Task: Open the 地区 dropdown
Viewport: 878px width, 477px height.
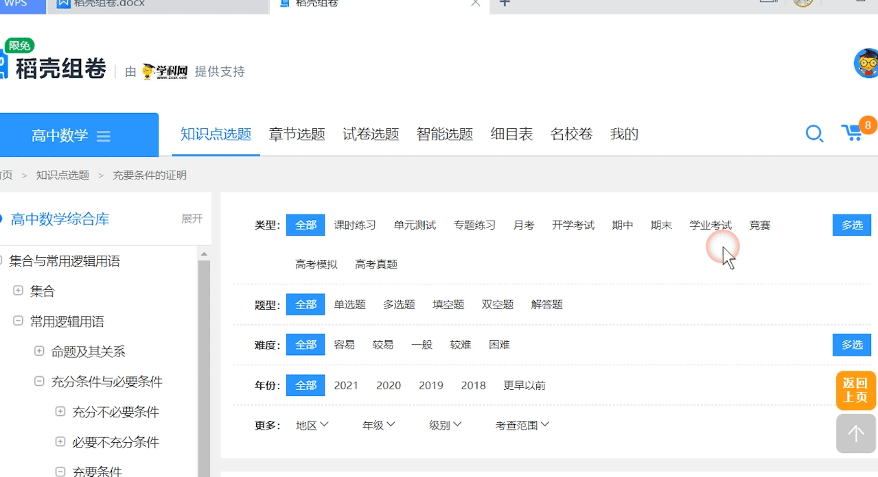Action: click(x=312, y=425)
